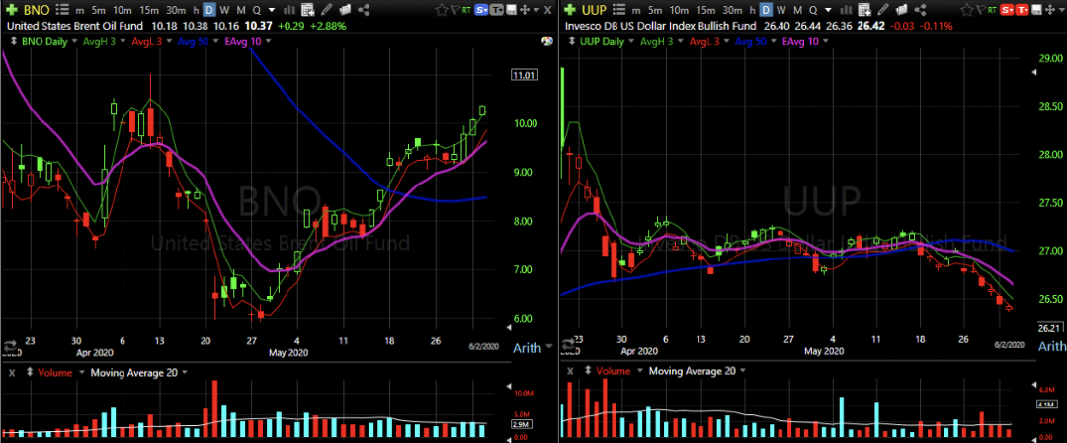Add a note via BNO notes icon

point(307,10)
